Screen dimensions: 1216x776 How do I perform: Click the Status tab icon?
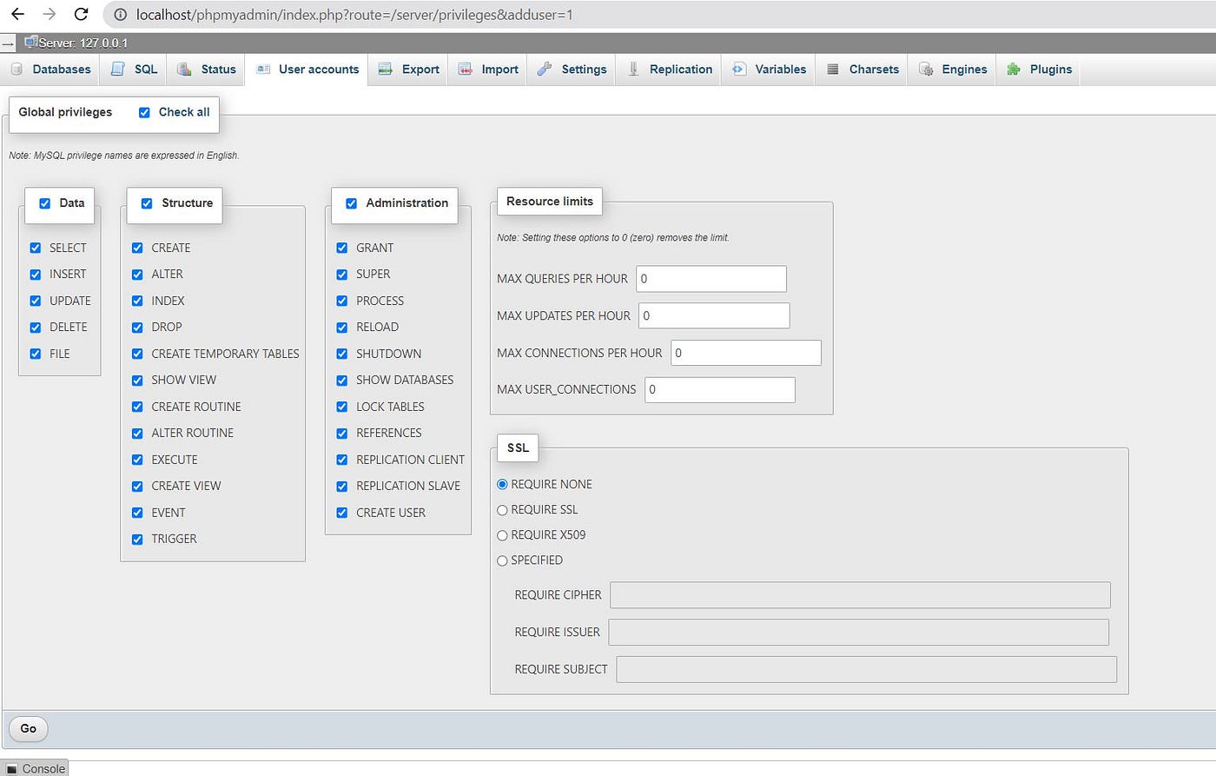(x=185, y=70)
